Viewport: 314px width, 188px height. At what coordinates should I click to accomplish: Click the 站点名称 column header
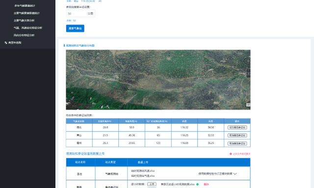point(80,162)
